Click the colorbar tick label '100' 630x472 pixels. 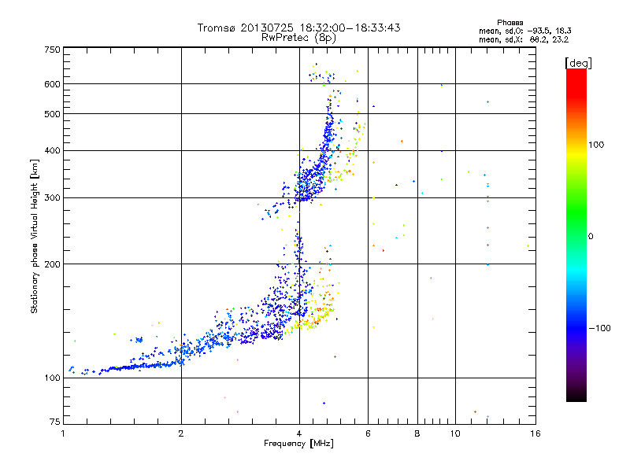tap(596, 145)
